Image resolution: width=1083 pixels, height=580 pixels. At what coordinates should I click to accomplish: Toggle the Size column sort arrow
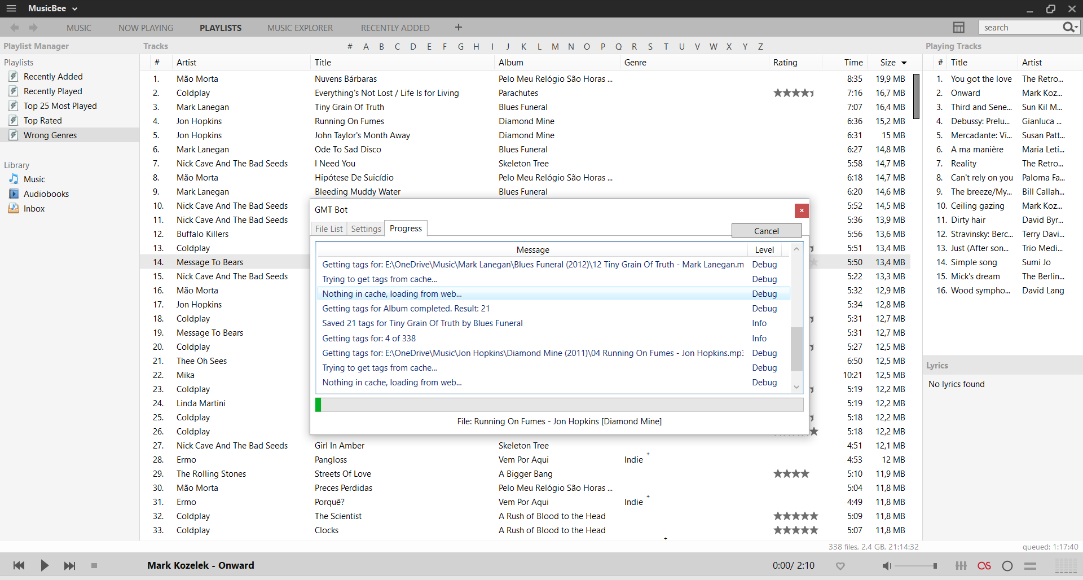(904, 63)
